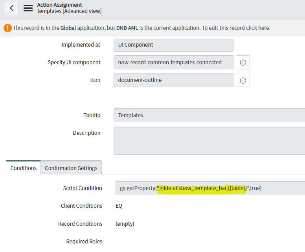Click the empty Description text area
This screenshot has width=305, height=252.
coord(209,141)
